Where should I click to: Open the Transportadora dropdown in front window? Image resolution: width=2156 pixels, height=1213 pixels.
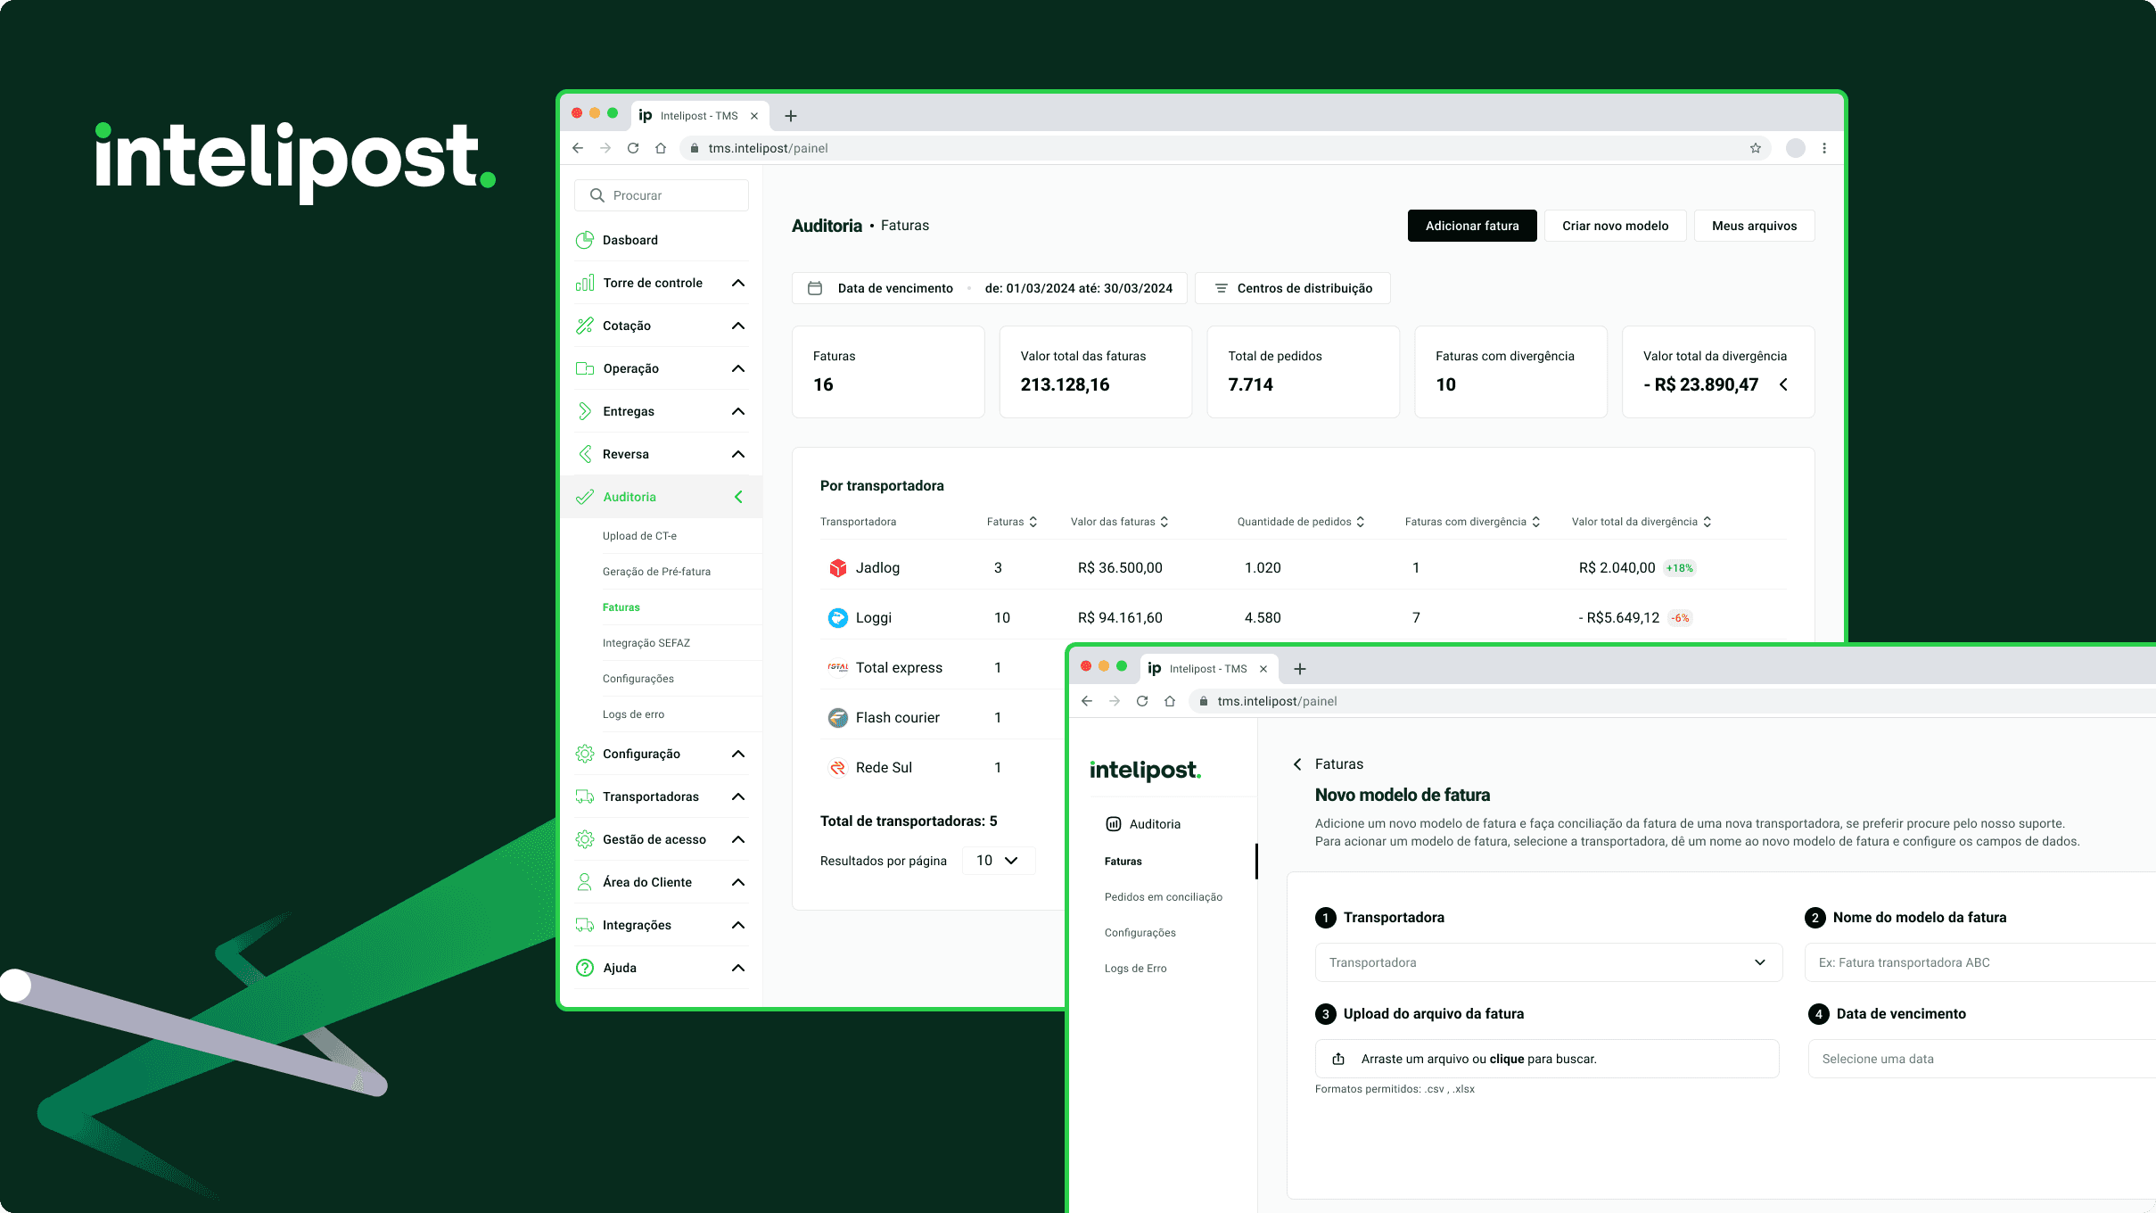(x=1548, y=962)
